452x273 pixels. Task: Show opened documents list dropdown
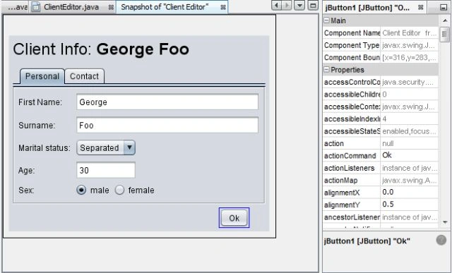299,5
